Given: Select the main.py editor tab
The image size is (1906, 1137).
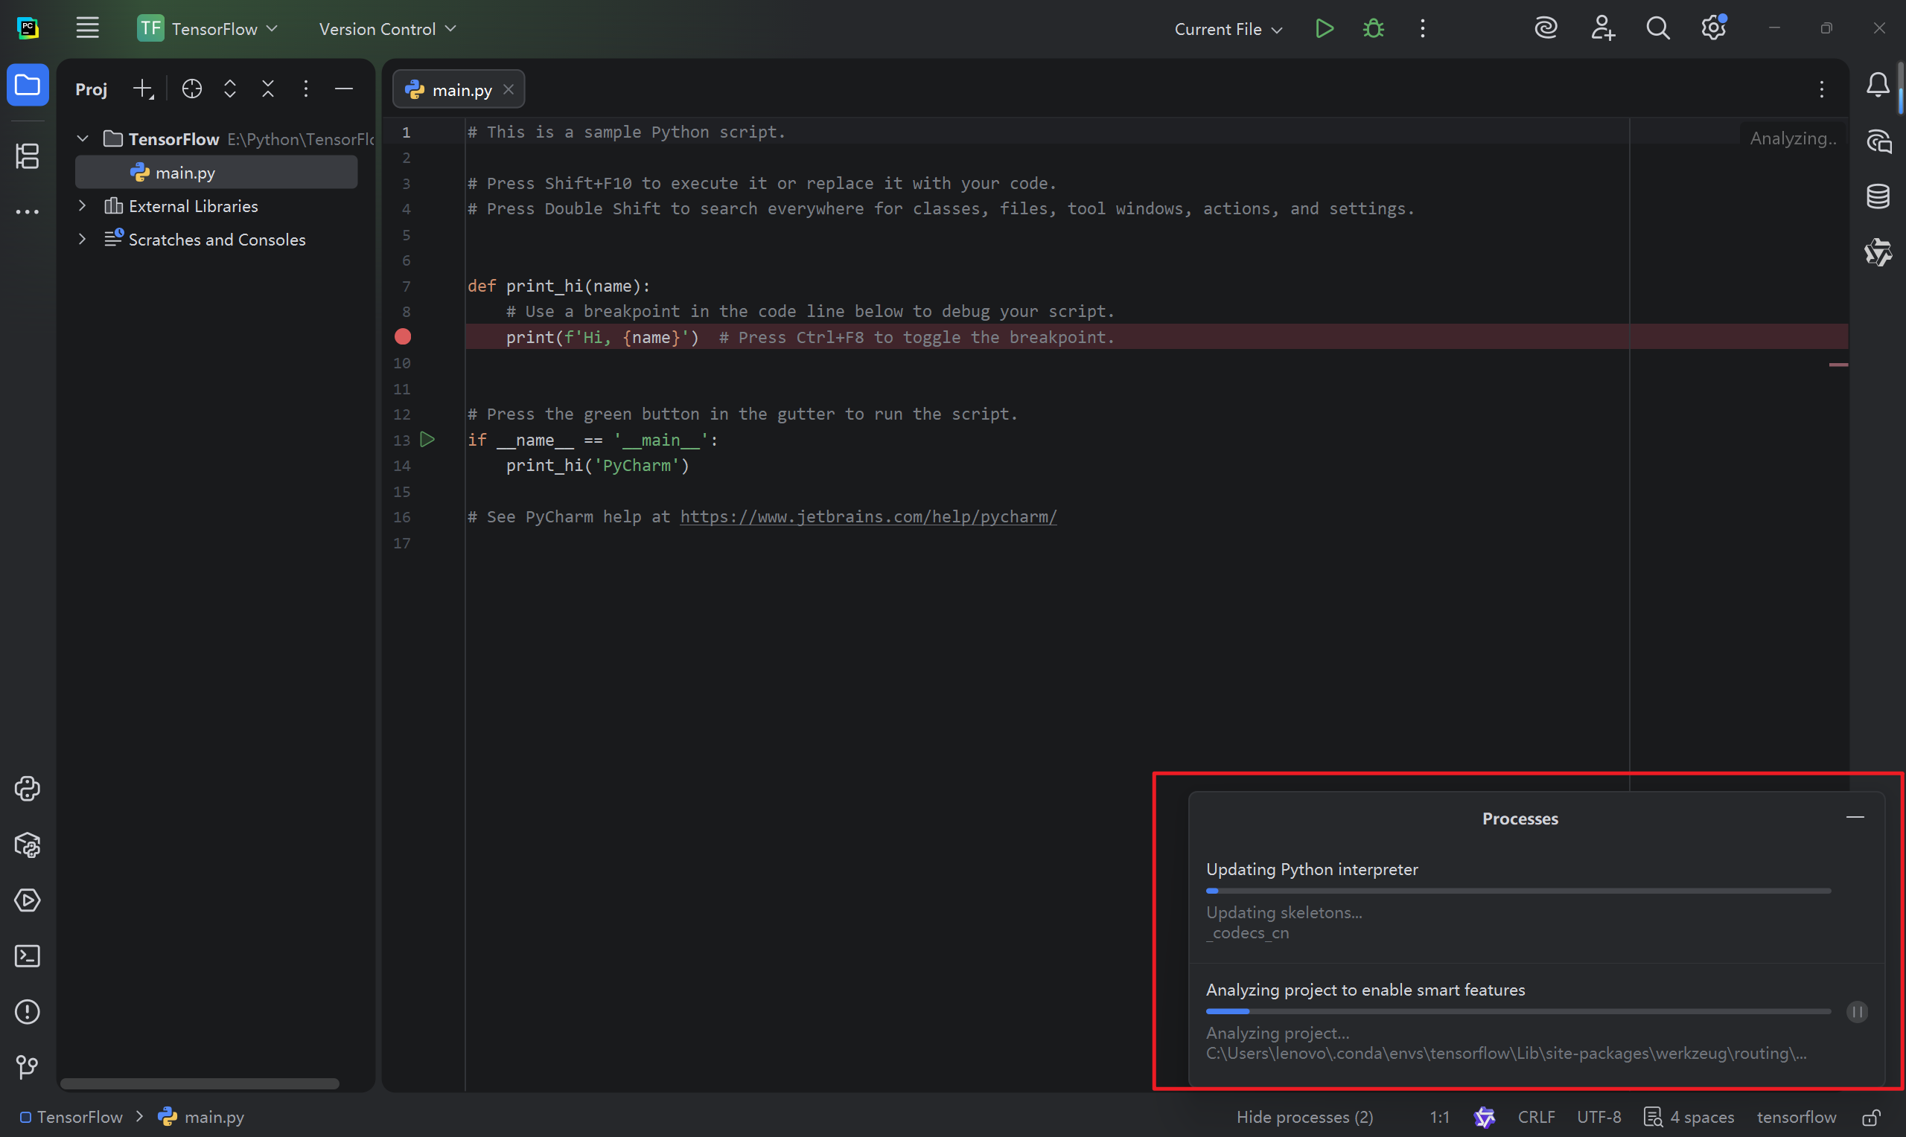Looking at the screenshot, I should [x=461, y=89].
